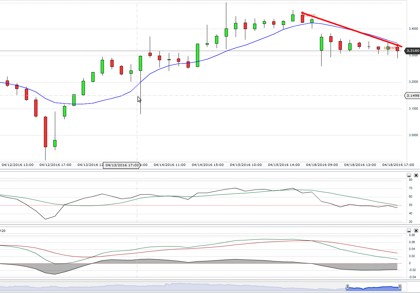Click the unselected grey overview area of the navigator
Viewport: 420px width, 293px height.
pos(173,287)
